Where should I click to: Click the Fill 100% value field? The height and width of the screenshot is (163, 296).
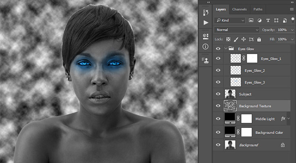(283, 39)
